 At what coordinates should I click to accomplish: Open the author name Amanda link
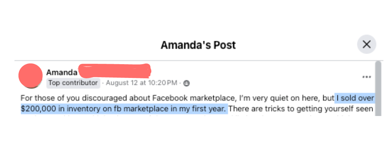click(x=62, y=72)
